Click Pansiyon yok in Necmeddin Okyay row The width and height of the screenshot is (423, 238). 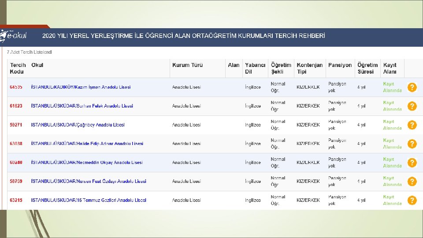point(337,163)
